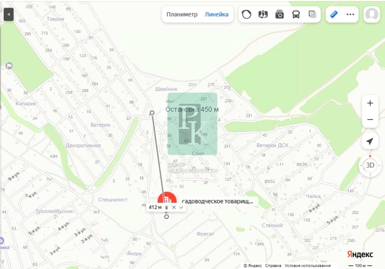
Task: Open Условия использования link
Action: [307, 266]
